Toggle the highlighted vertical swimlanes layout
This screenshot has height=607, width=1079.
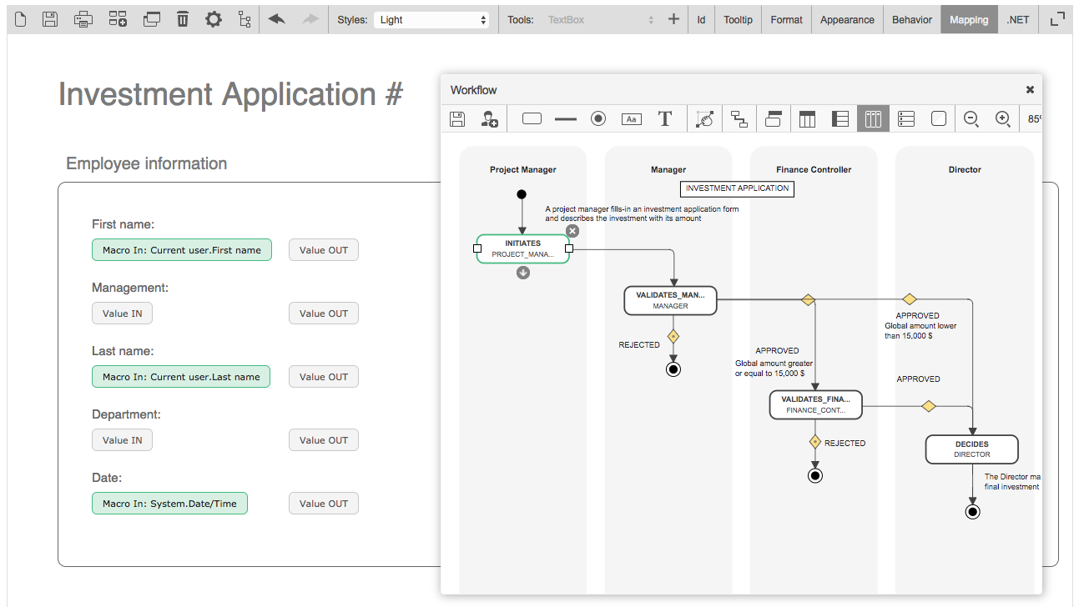[x=873, y=119]
